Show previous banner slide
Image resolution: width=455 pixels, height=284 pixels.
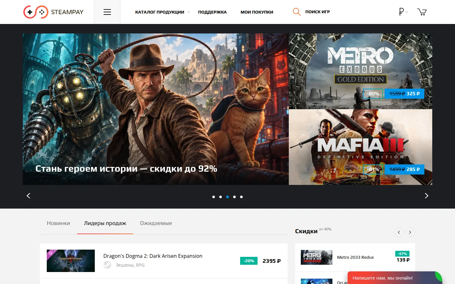28,196
